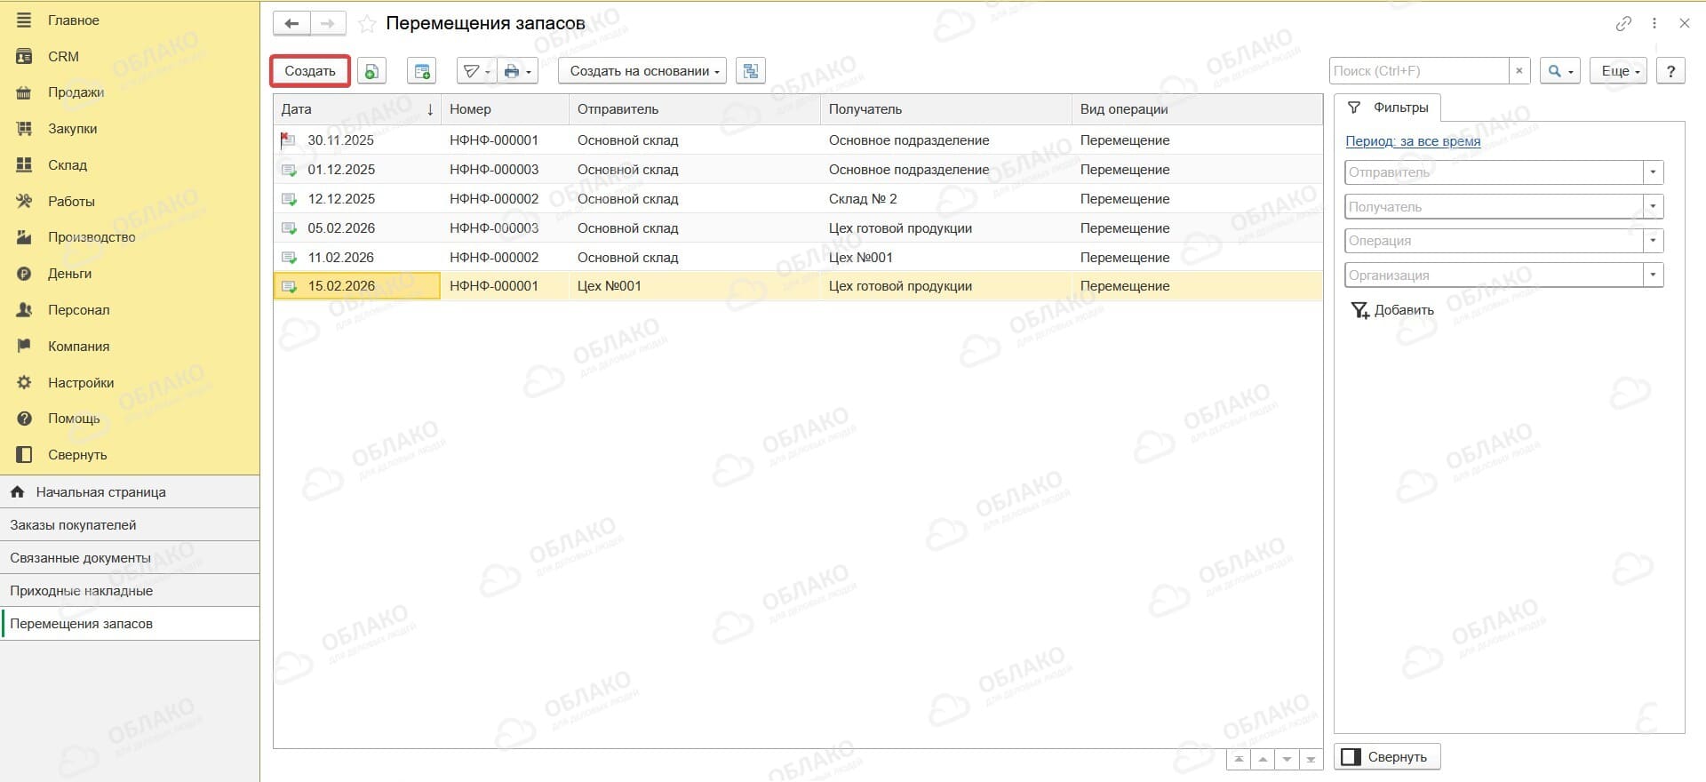Switch to the Заказы покупателей page
1706x782 pixels.
[x=130, y=525]
